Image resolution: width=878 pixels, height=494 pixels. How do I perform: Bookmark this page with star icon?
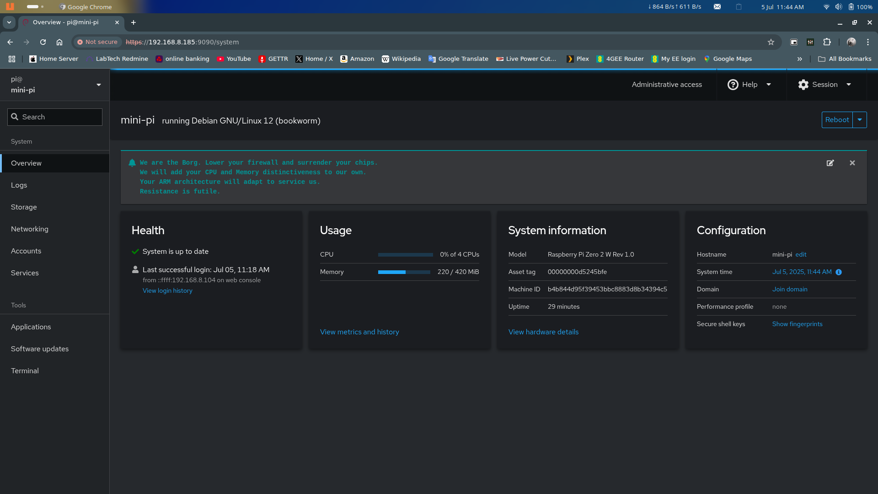click(x=771, y=42)
